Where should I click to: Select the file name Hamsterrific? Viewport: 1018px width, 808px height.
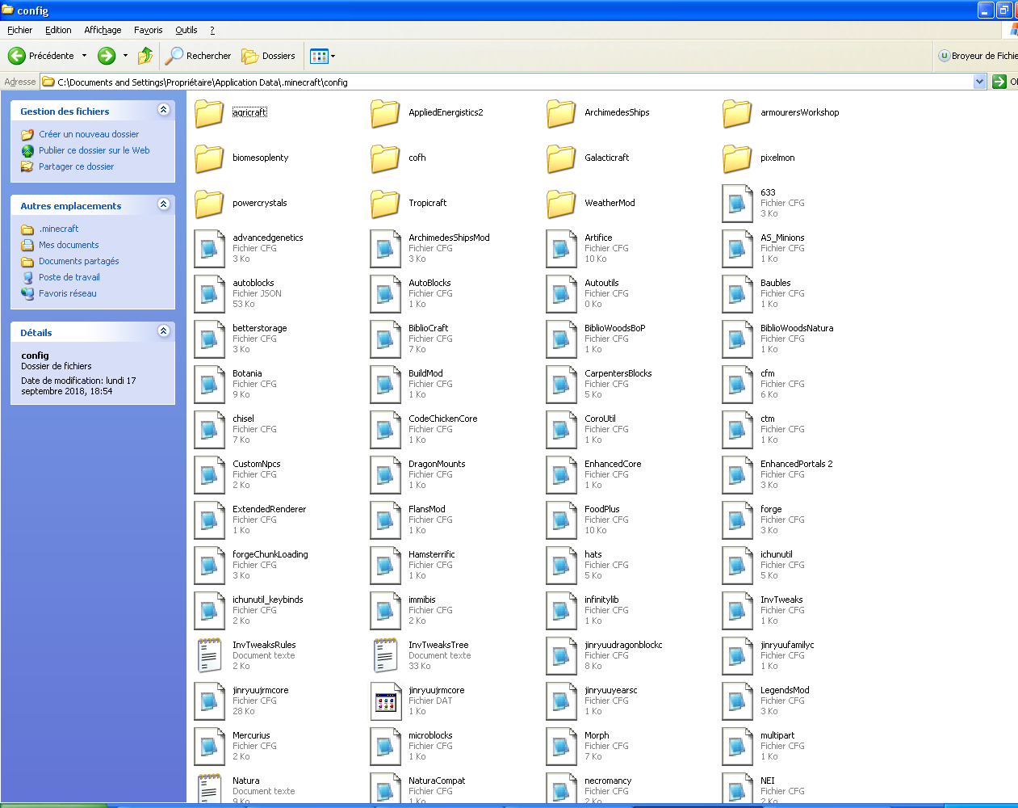pyautogui.click(x=431, y=554)
